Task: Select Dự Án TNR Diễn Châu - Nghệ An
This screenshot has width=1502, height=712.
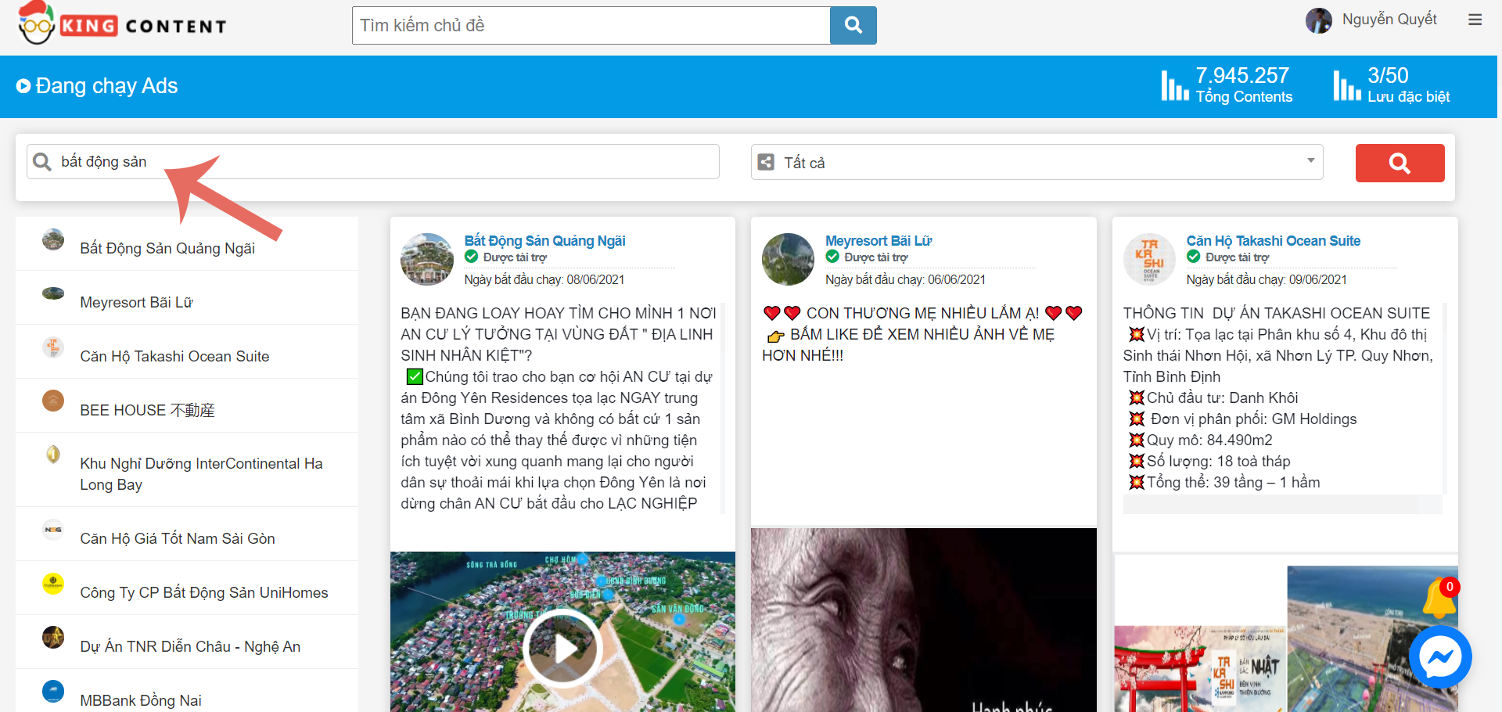Action: 187,642
